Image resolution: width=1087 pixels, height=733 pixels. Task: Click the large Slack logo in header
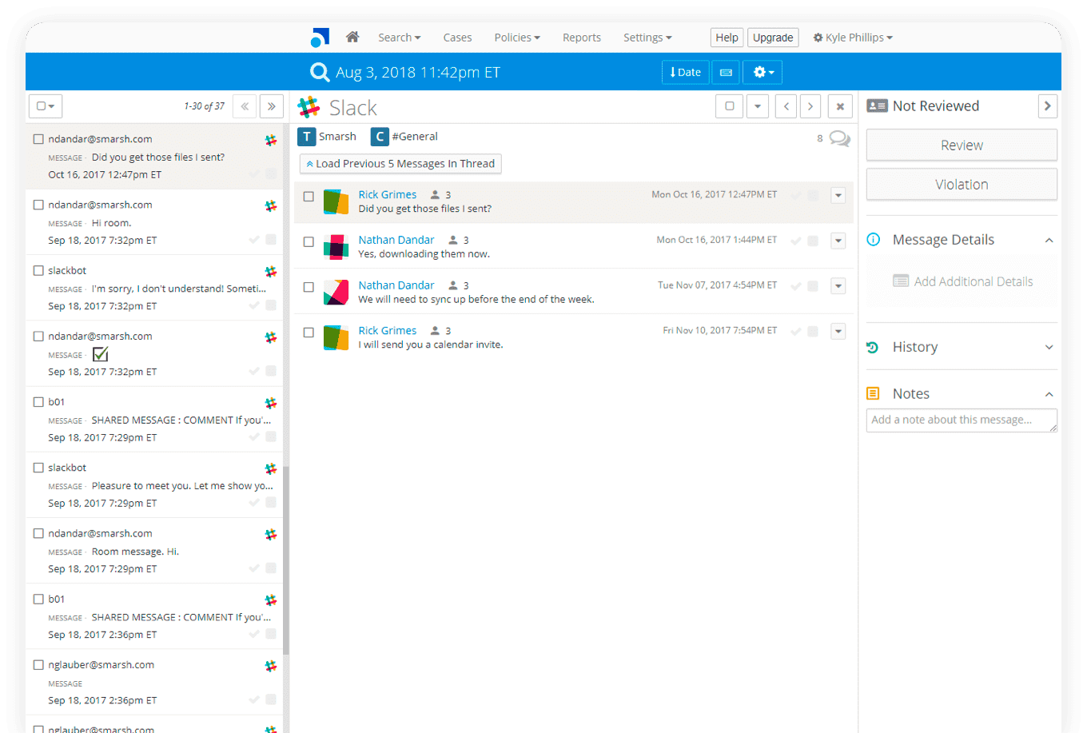[309, 107]
